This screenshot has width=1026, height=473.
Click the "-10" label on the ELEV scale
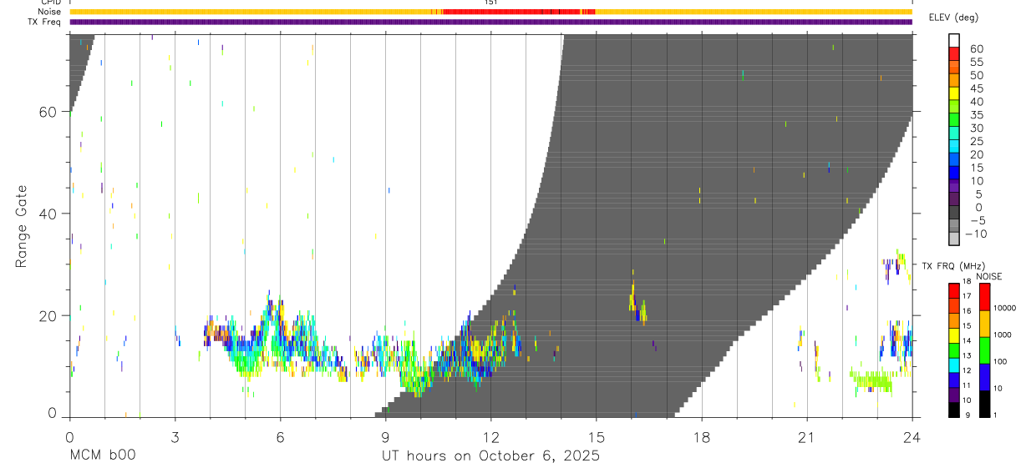click(975, 234)
